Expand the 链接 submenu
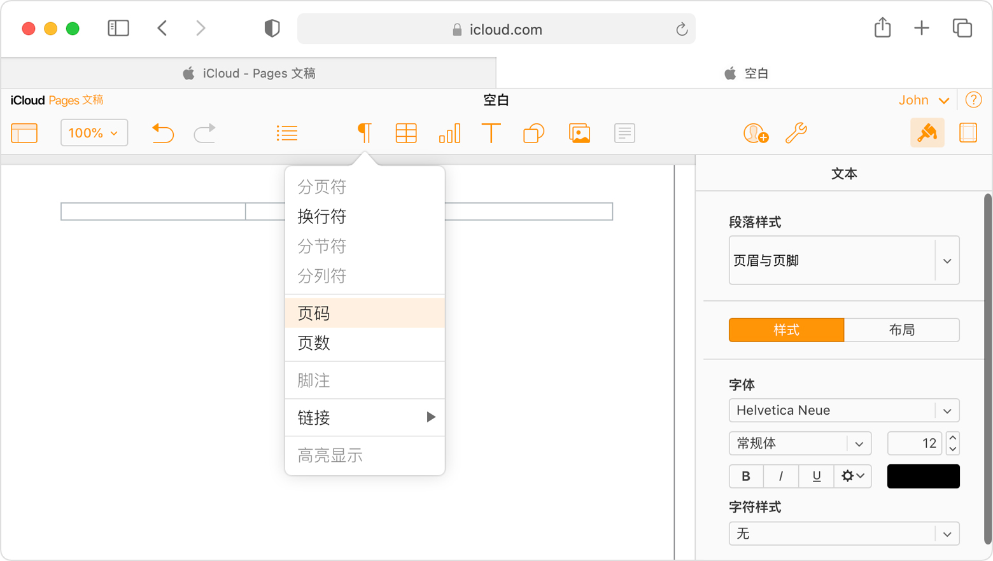The width and height of the screenshot is (993, 561). click(x=365, y=417)
